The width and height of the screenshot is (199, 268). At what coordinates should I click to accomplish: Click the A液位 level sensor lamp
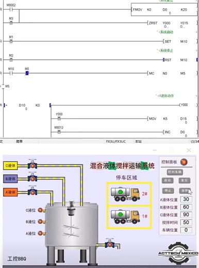[40, 233]
